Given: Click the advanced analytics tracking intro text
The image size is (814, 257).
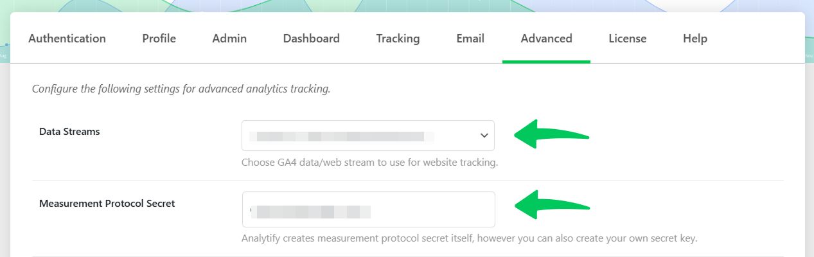Looking at the screenshot, I should click(x=181, y=89).
